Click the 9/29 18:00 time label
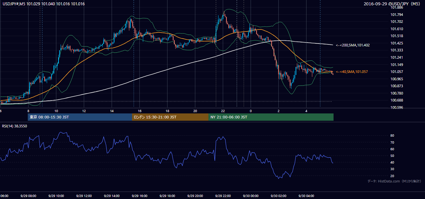This screenshot has width=425, height=199. (167, 196)
